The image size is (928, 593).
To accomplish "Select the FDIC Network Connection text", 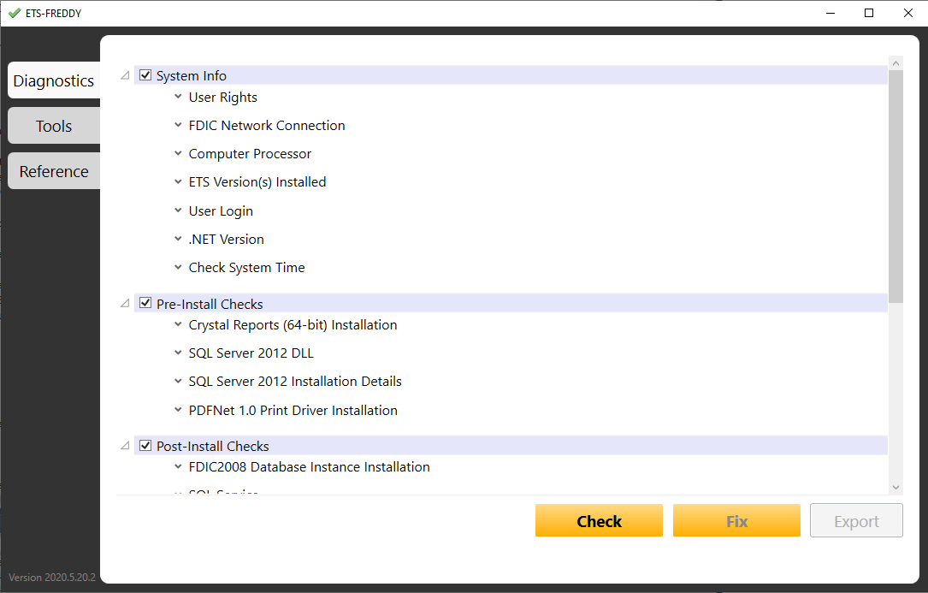I will click(x=267, y=126).
